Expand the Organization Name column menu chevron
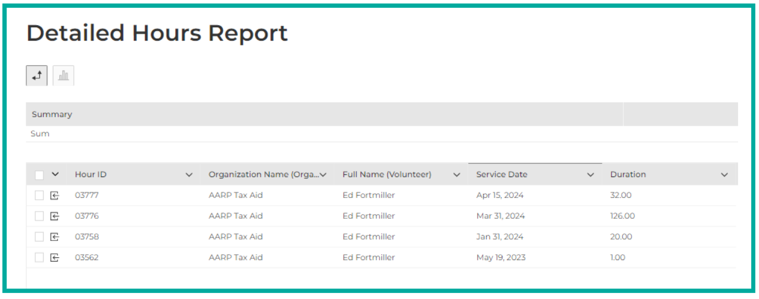The width and height of the screenshot is (759, 299). [323, 175]
